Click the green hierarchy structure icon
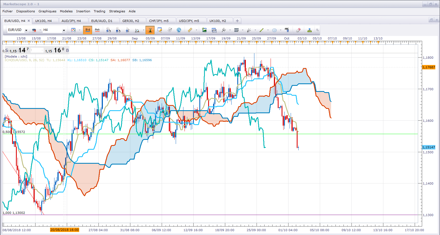The height and width of the screenshot is (235, 440). (x=310, y=30)
